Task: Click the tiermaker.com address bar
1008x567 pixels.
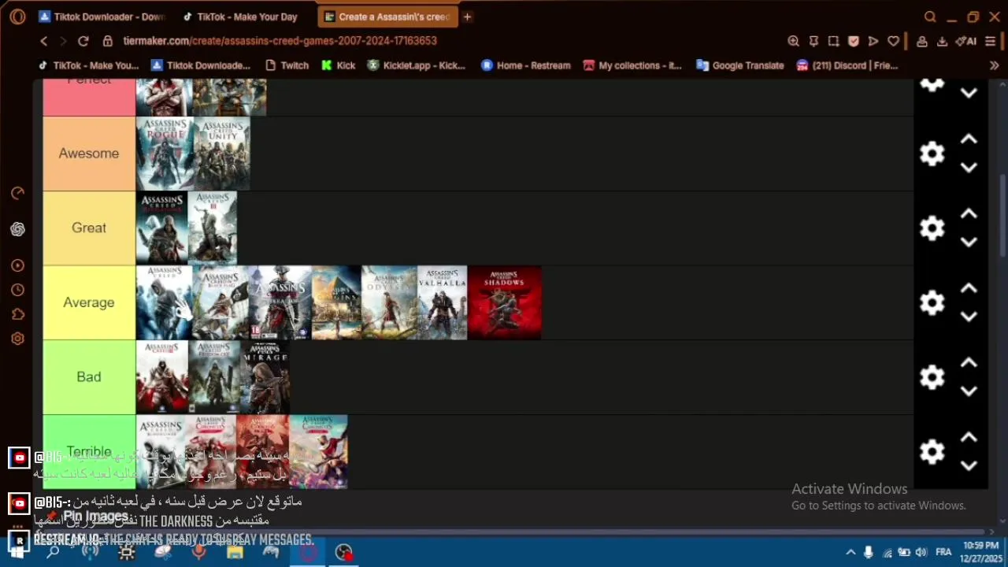Action: coord(280,41)
